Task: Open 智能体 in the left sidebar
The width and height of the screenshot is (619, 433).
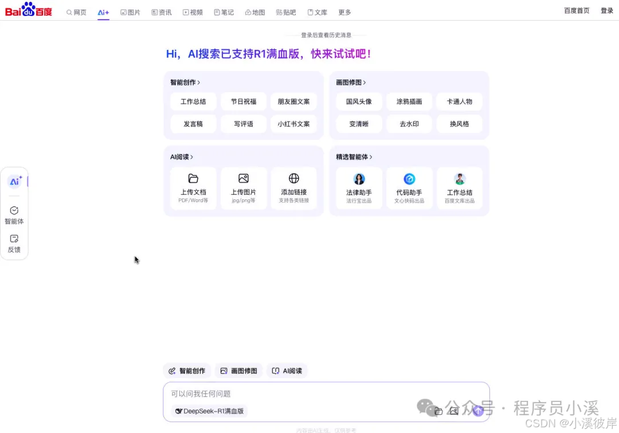Action: (x=14, y=215)
